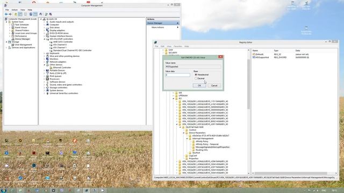Expand Universal Serial Bus controllers

pyautogui.click(x=44, y=93)
